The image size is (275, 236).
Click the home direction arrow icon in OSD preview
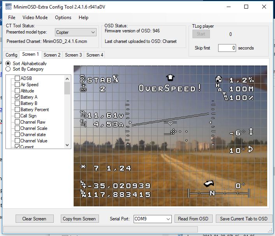click(170, 78)
